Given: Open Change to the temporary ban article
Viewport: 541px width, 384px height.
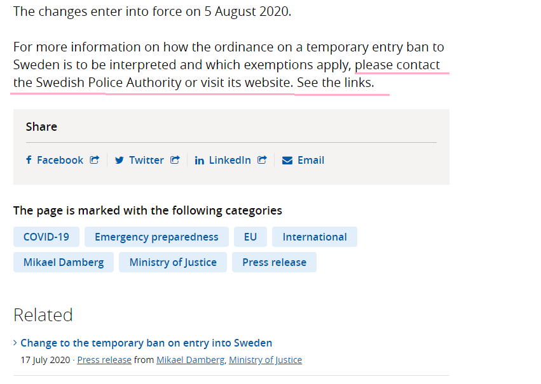Looking at the screenshot, I should click(146, 343).
